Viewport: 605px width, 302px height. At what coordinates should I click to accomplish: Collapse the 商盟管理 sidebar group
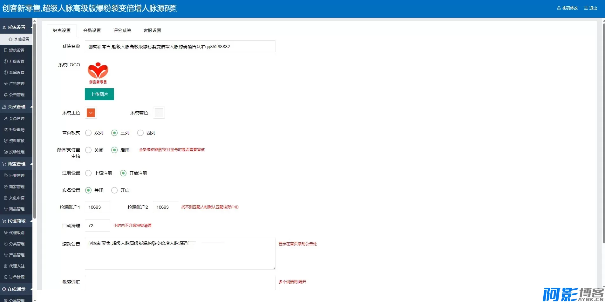(31, 164)
